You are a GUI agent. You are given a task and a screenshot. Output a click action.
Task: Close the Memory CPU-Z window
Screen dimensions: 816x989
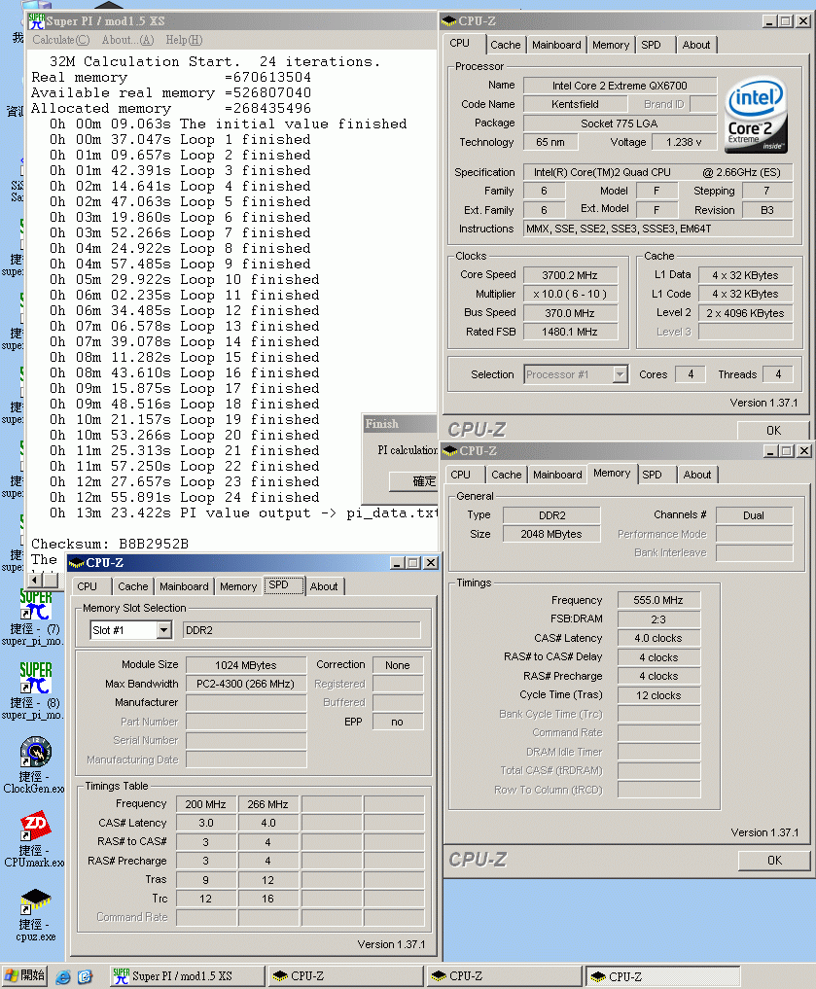click(x=804, y=451)
